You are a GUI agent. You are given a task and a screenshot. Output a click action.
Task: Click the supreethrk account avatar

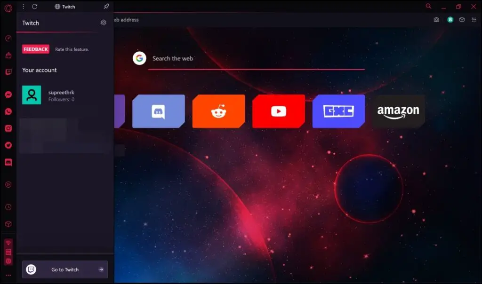click(x=32, y=95)
